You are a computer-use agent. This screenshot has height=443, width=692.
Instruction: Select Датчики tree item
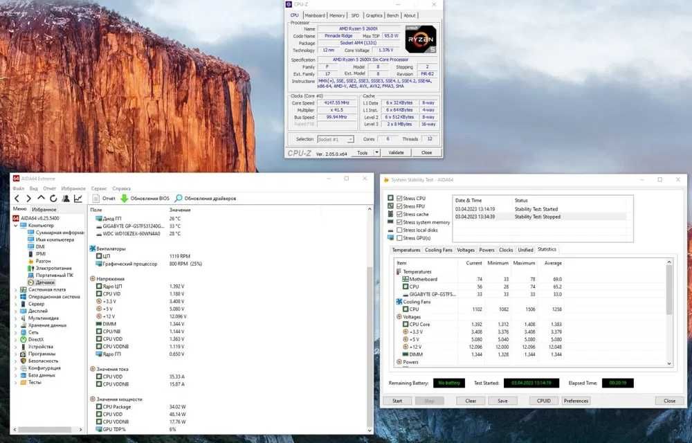(x=42, y=282)
